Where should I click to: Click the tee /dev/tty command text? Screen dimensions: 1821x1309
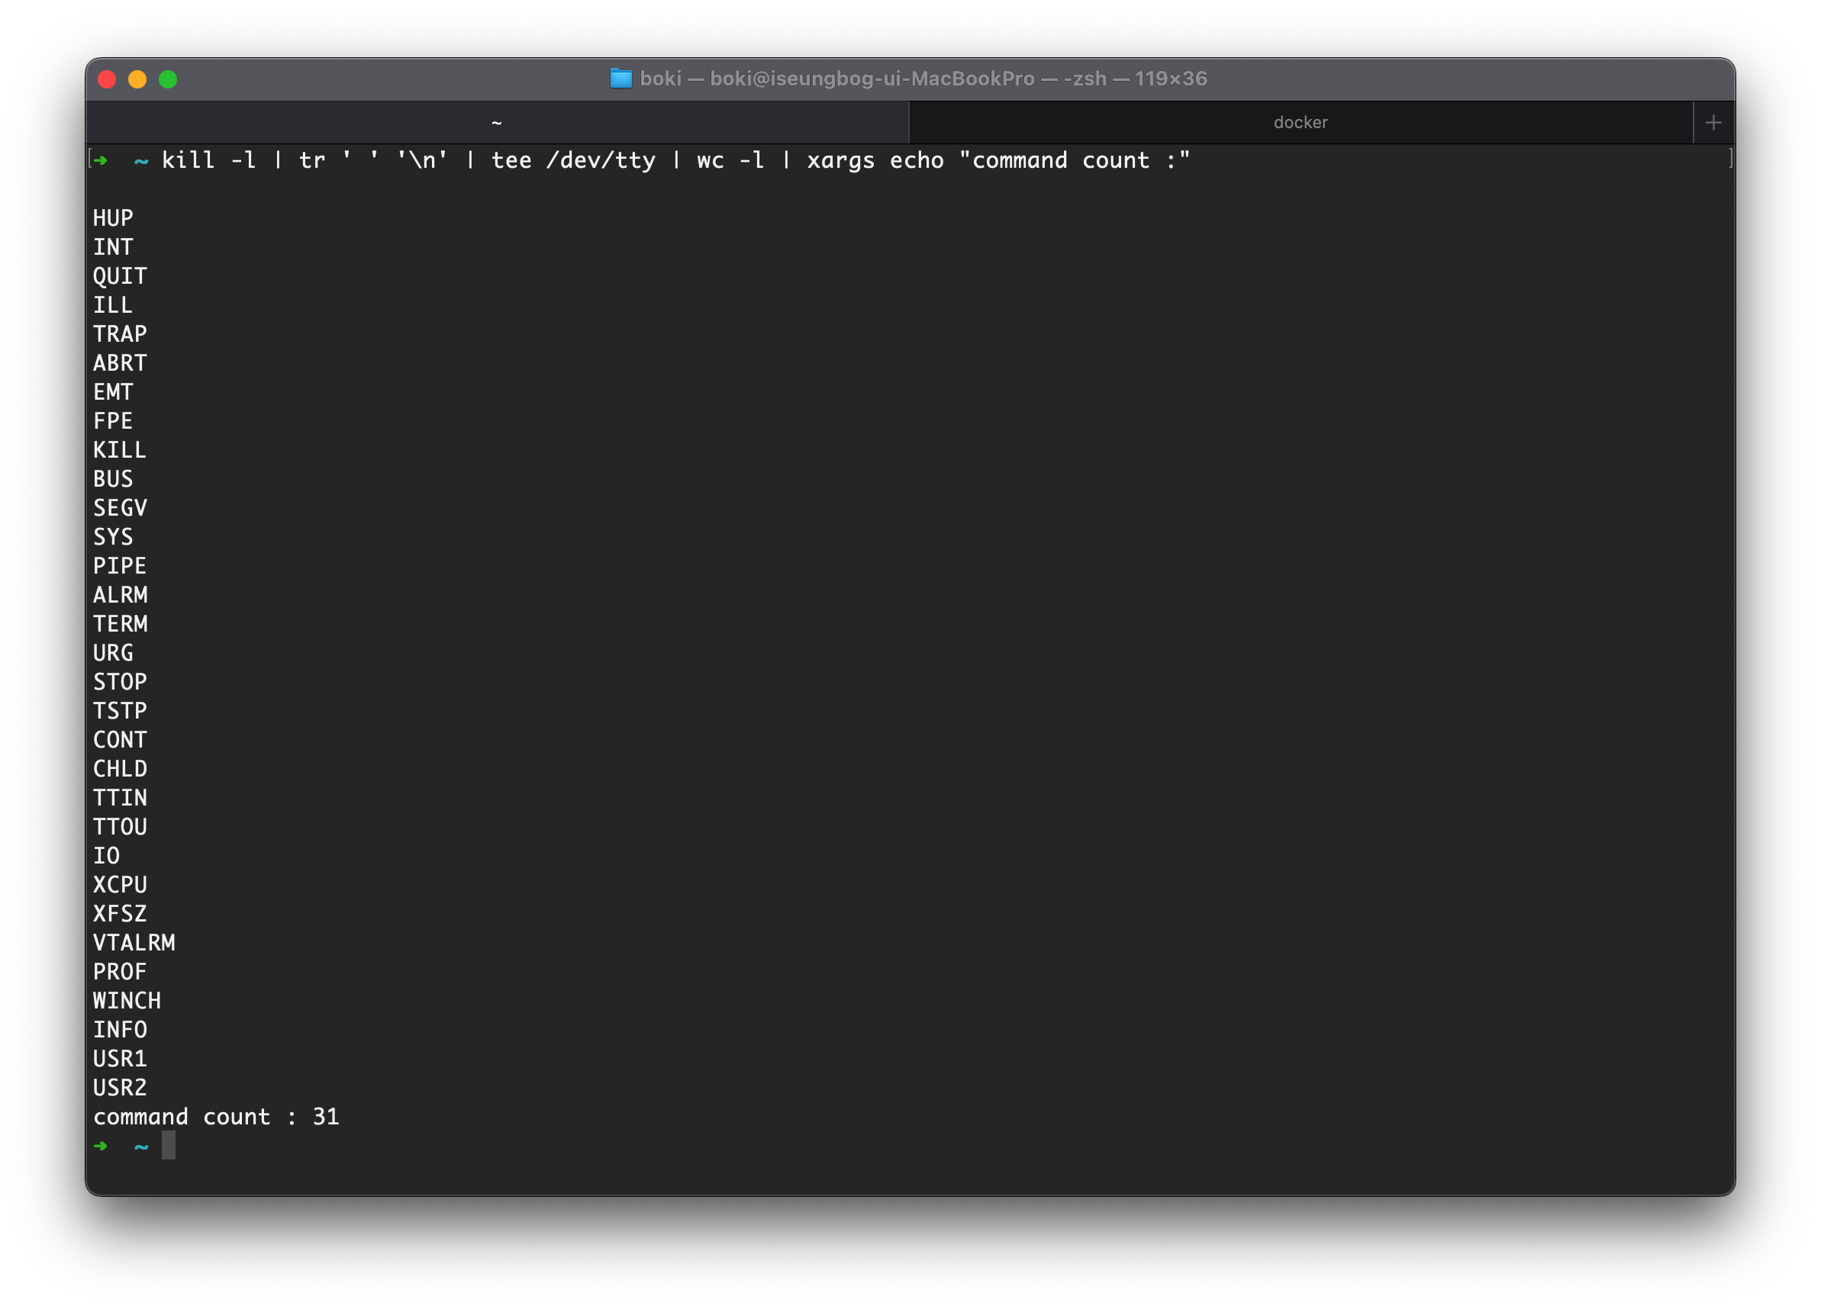coord(573,160)
